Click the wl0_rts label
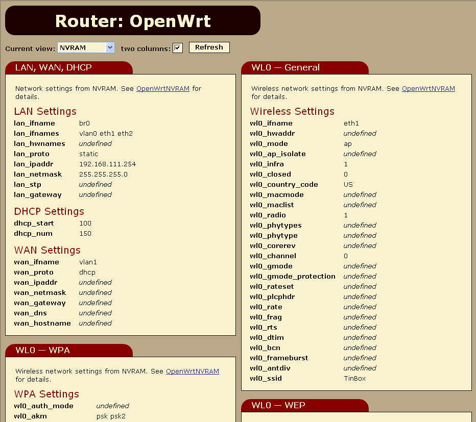Image resolution: width=476 pixels, height=422 pixels. coord(264,328)
